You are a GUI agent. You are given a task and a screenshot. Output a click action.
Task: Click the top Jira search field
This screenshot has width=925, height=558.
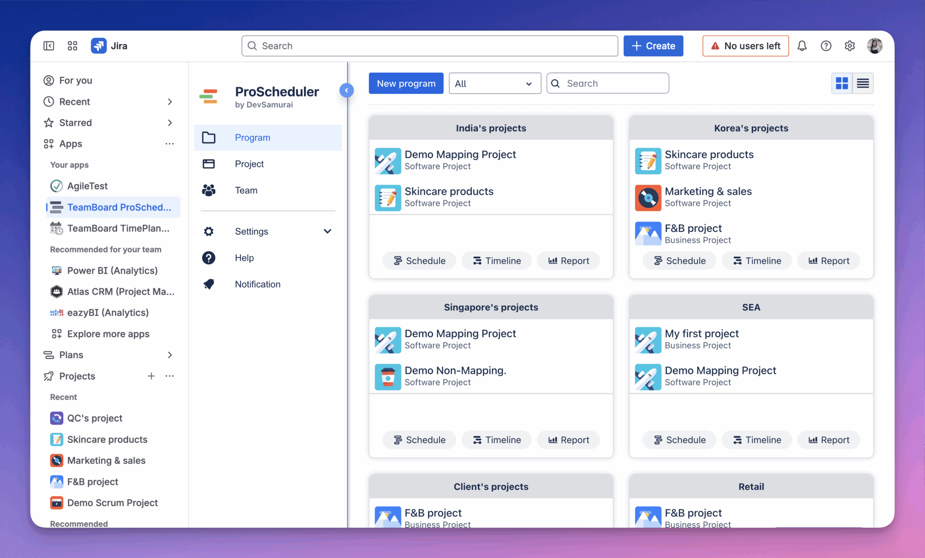pyautogui.click(x=430, y=46)
